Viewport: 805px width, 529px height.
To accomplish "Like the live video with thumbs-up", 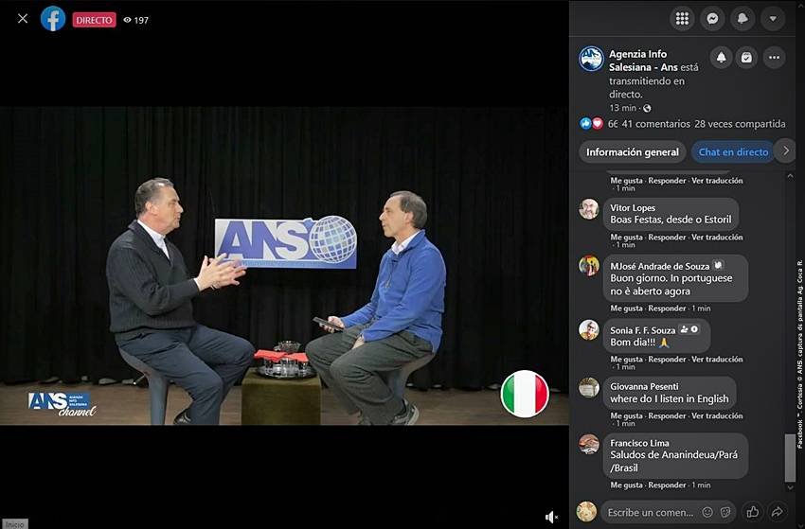I will coord(753,512).
